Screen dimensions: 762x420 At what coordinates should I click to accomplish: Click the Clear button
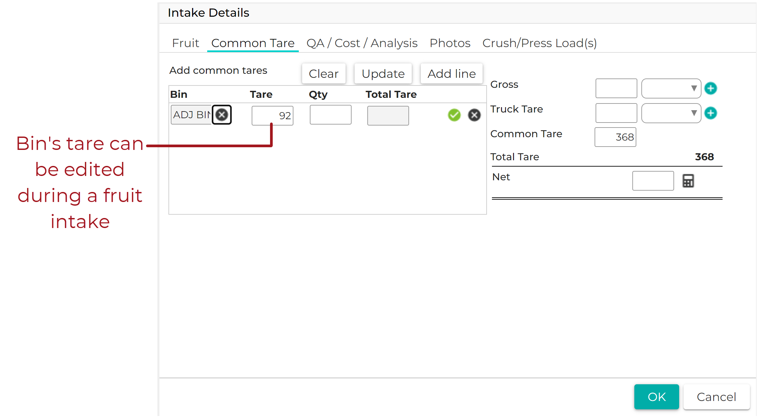[324, 73]
